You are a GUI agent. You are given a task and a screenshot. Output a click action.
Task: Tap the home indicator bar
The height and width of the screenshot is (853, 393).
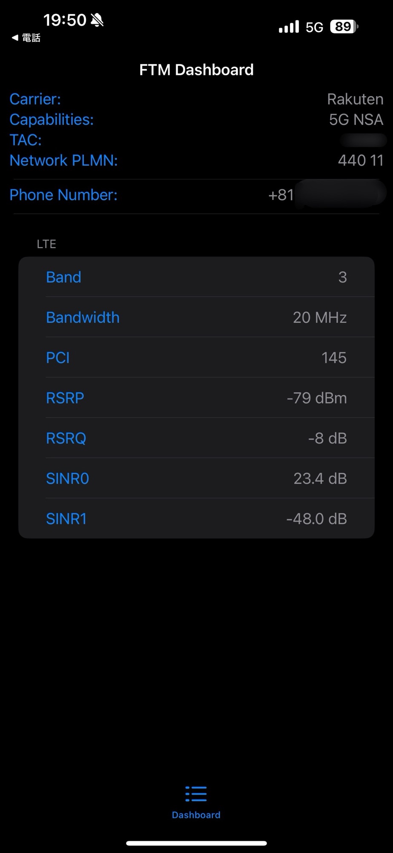[196, 843]
